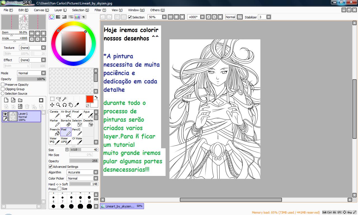The image size is (358, 215).
Task: Choose the Marker brush
Action: coord(55,123)
